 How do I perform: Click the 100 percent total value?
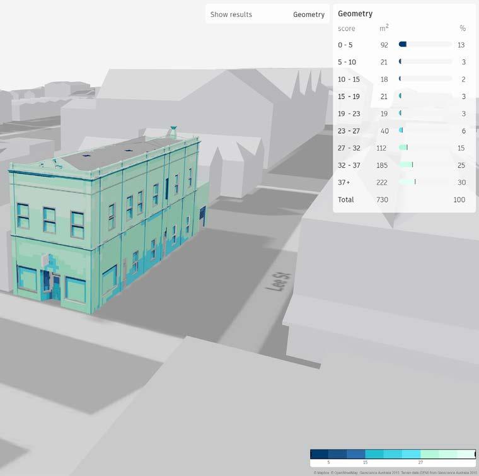click(x=459, y=199)
